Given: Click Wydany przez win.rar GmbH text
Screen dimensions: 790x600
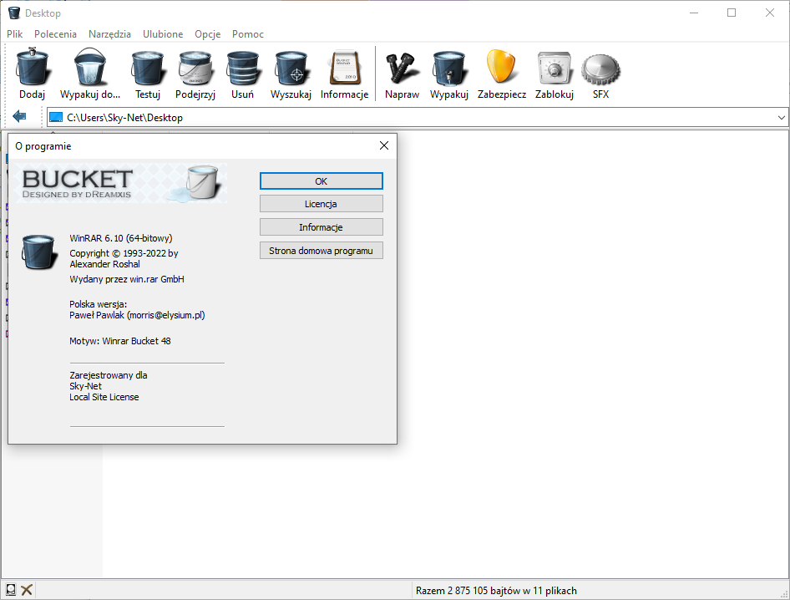Looking at the screenshot, I should click(127, 279).
